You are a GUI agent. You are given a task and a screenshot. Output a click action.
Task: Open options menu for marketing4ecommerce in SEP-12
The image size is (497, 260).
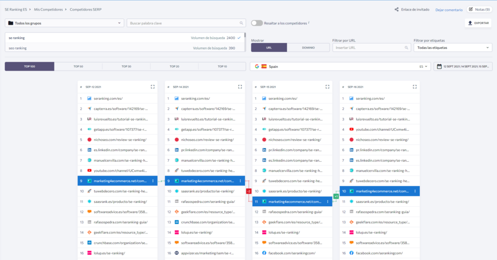[x=153, y=181]
